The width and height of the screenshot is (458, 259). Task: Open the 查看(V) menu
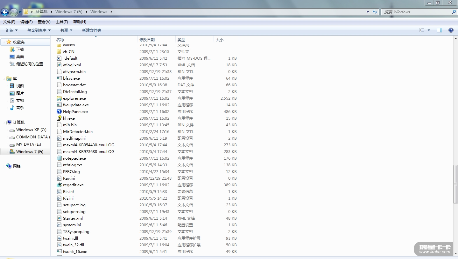point(44,22)
